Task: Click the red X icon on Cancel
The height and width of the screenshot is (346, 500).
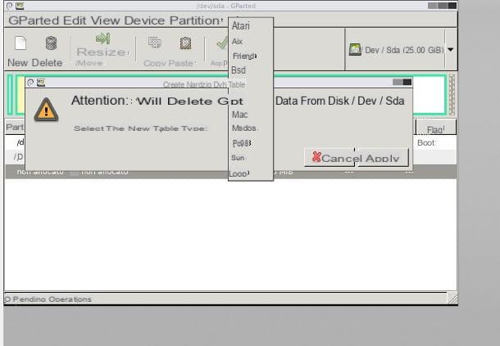Action: click(316, 156)
